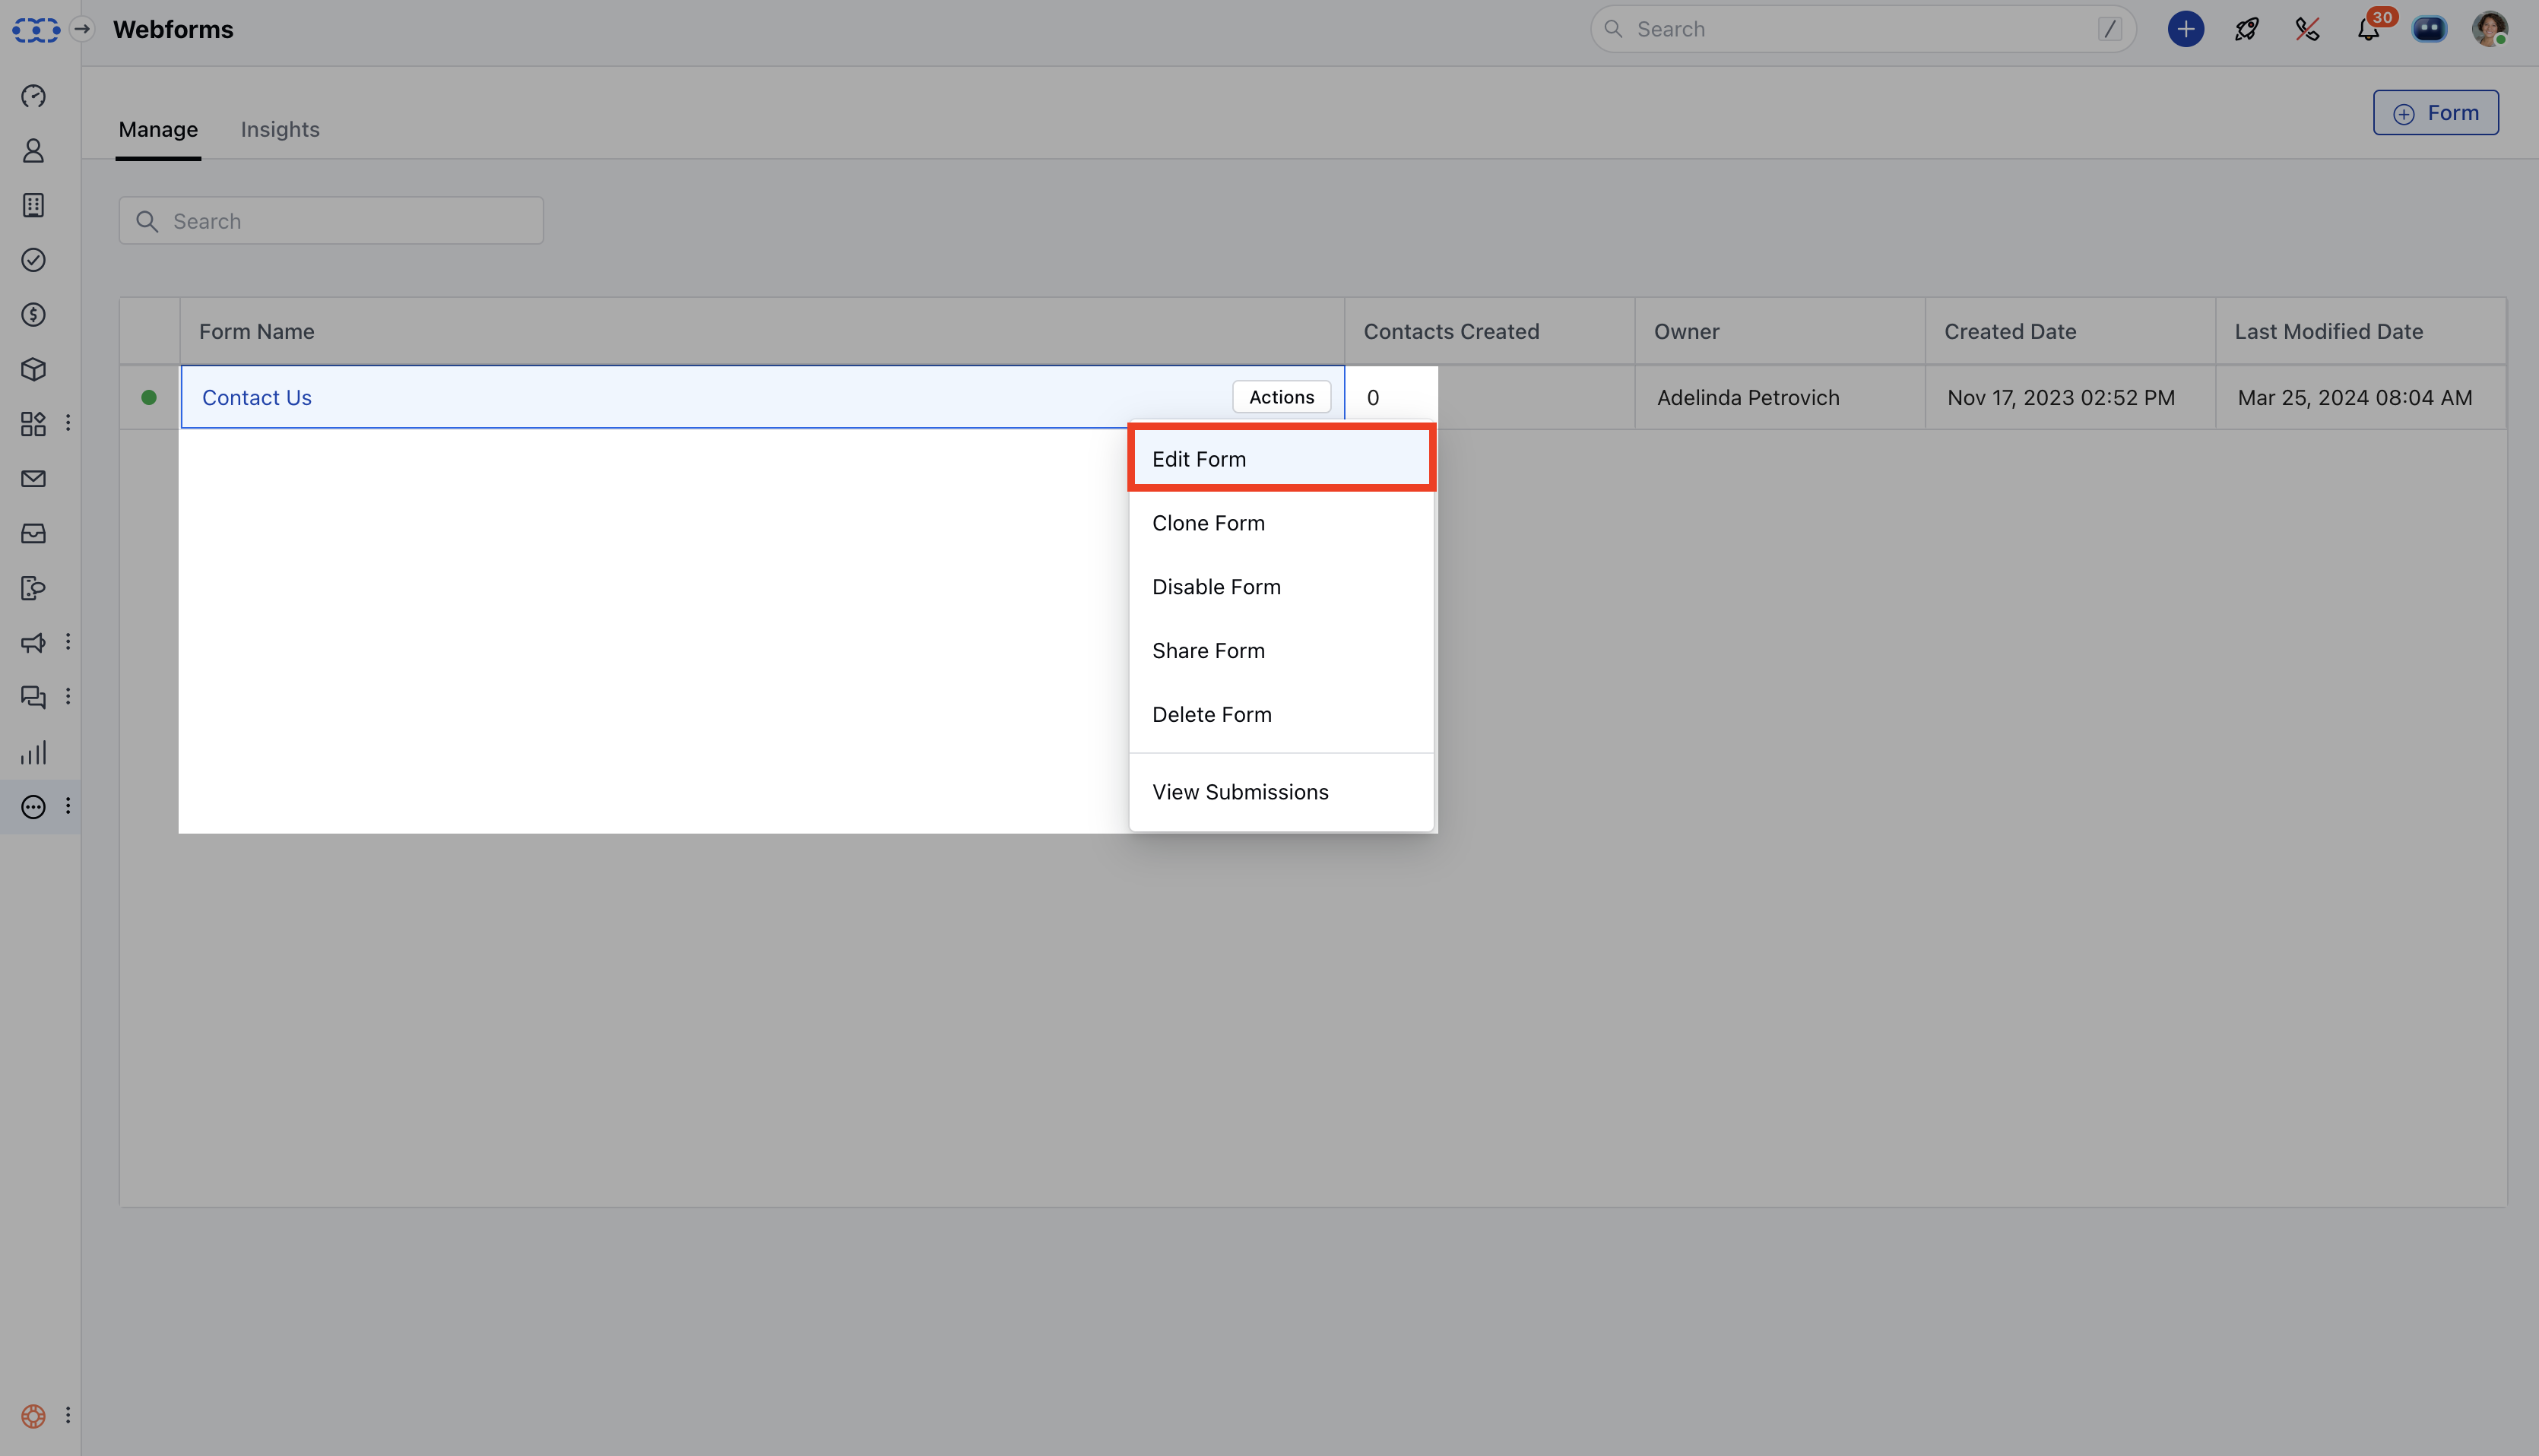Image resolution: width=2539 pixels, height=1456 pixels.
Task: Choose Share Form in the actions menu
Action: (x=1282, y=651)
